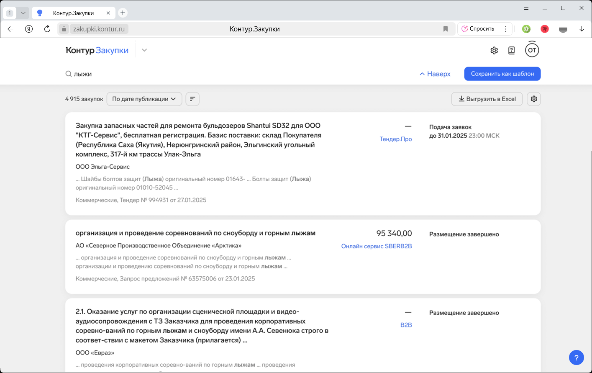The width and height of the screenshot is (592, 373).
Task: Open the По дате публикации sort dropdown
Action: (x=144, y=99)
